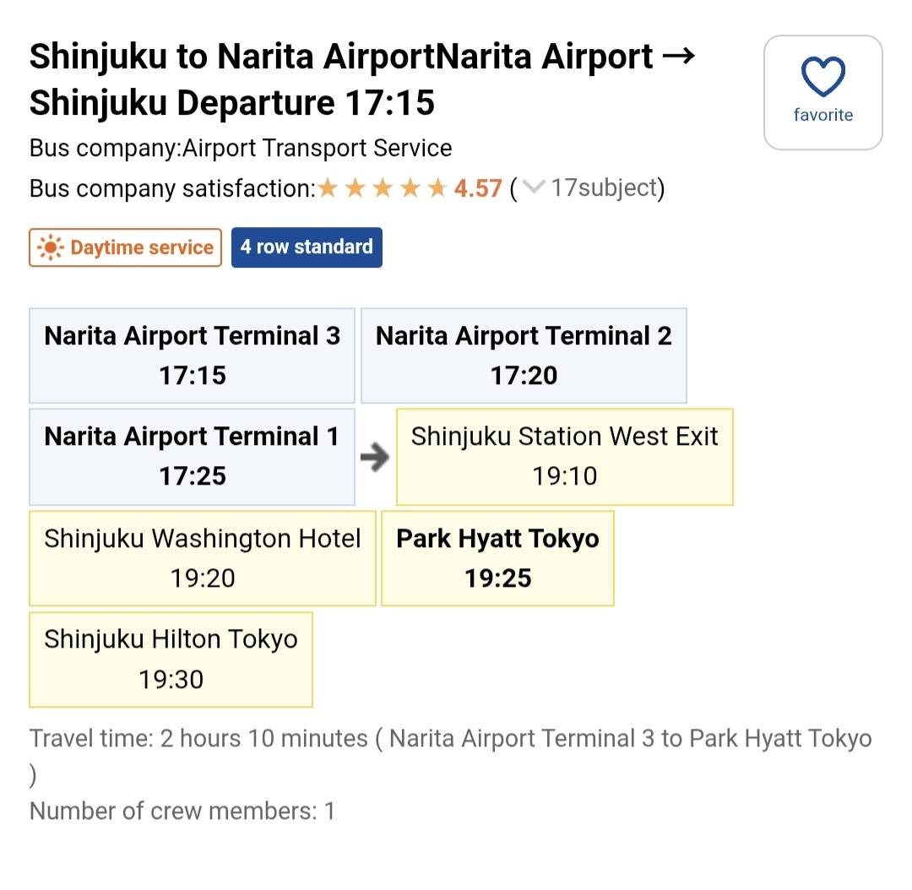Select Park Hyatt Tokyo stop
Viewport: 912px width, 890px height.
coord(497,558)
